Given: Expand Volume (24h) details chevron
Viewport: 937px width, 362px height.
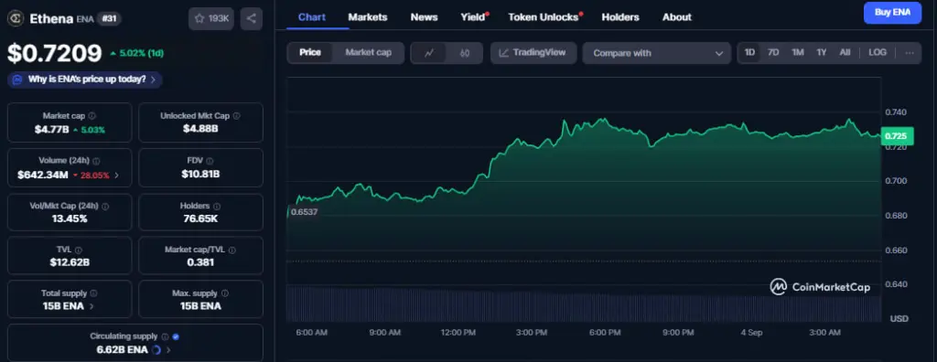Looking at the screenshot, I should (116, 175).
